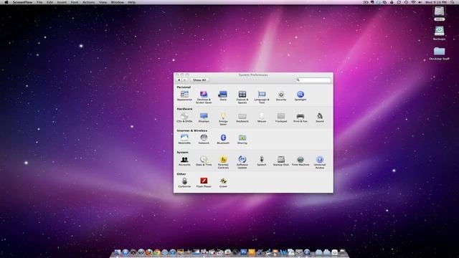Open Time Machine preferences
This screenshot has height=258, width=459.
click(301, 161)
